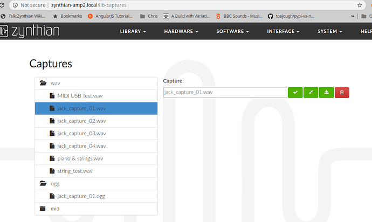This screenshot has width=372, height=222.
Task: Open the HELP menu
Action: (x=366, y=31)
